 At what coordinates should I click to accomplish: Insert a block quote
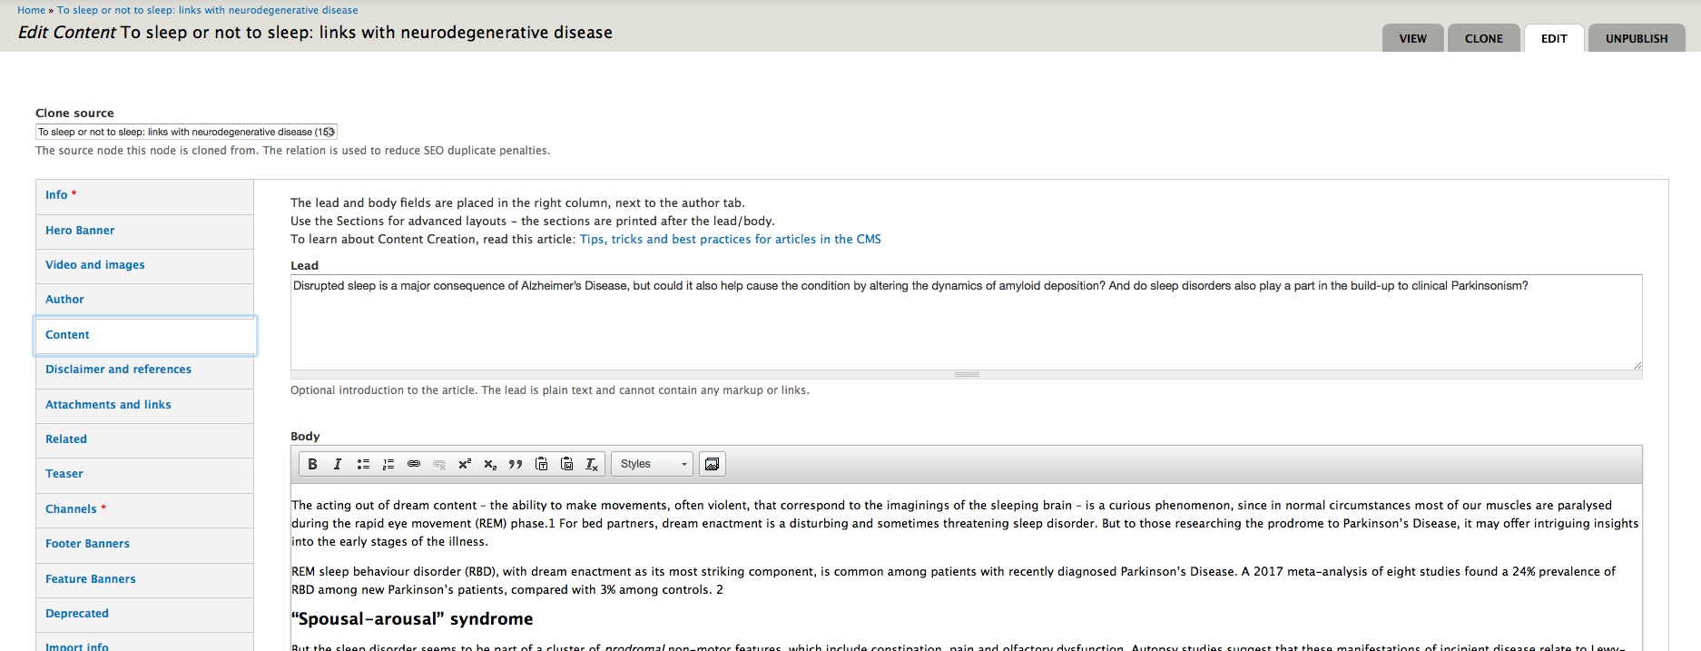516,464
